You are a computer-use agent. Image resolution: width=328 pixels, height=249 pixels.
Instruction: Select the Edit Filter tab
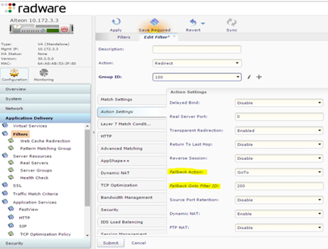157,37
